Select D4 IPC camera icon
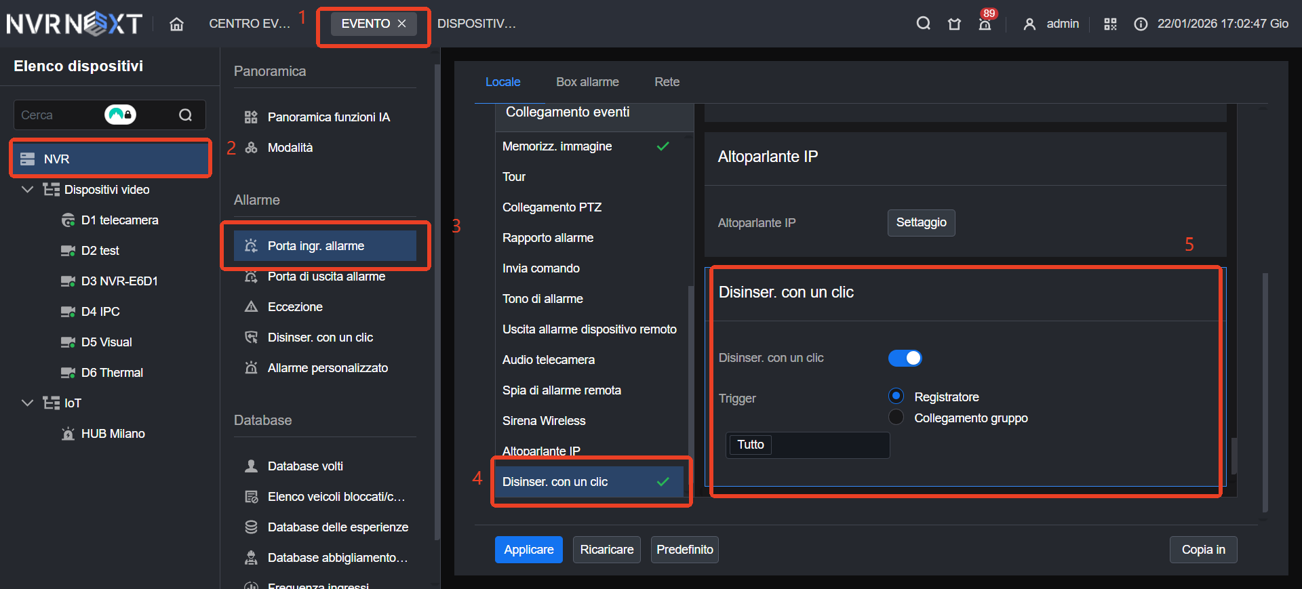 [x=68, y=312]
